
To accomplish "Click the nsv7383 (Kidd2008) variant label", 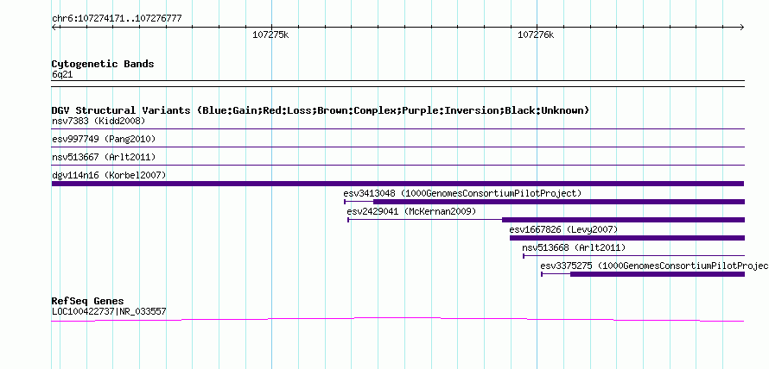I will pos(99,121).
